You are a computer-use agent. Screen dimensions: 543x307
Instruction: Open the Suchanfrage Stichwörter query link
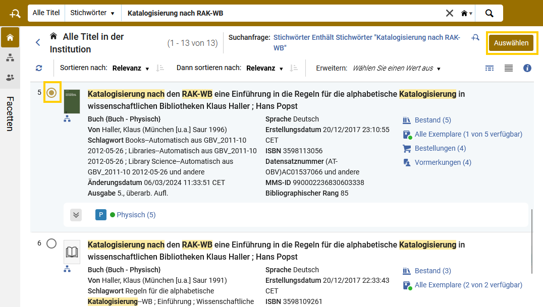367,42
